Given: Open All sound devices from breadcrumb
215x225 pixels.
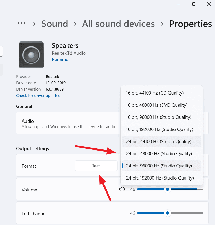Looking at the screenshot, I should pyautogui.click(x=118, y=24).
